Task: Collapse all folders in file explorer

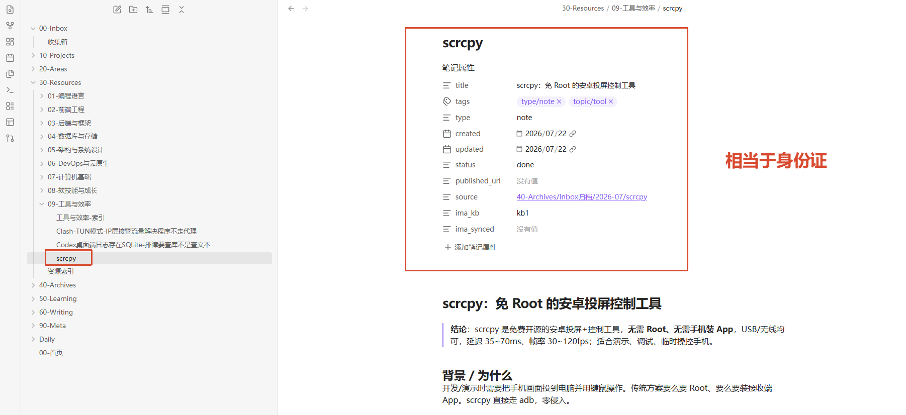Action: tap(182, 10)
